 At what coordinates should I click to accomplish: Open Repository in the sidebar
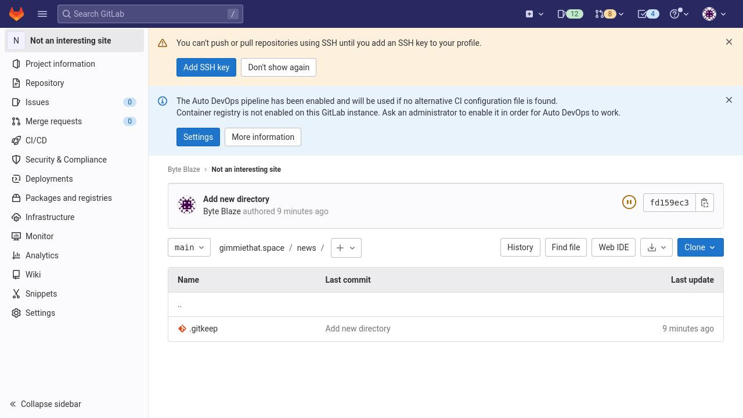point(45,83)
